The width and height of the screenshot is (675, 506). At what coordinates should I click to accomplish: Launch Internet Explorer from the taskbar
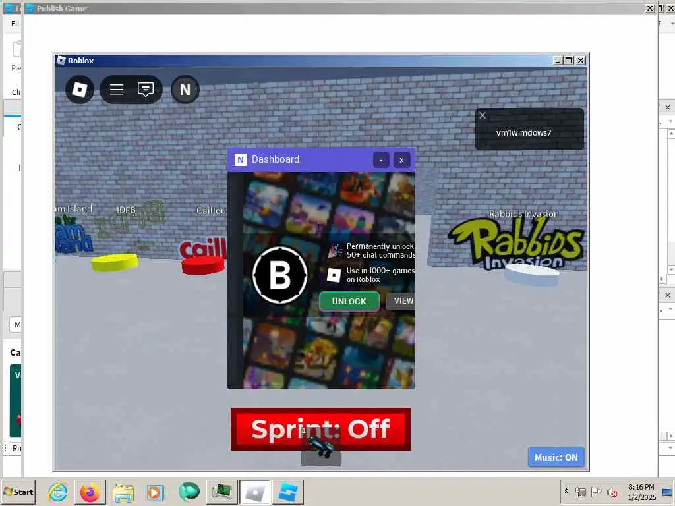[58, 492]
